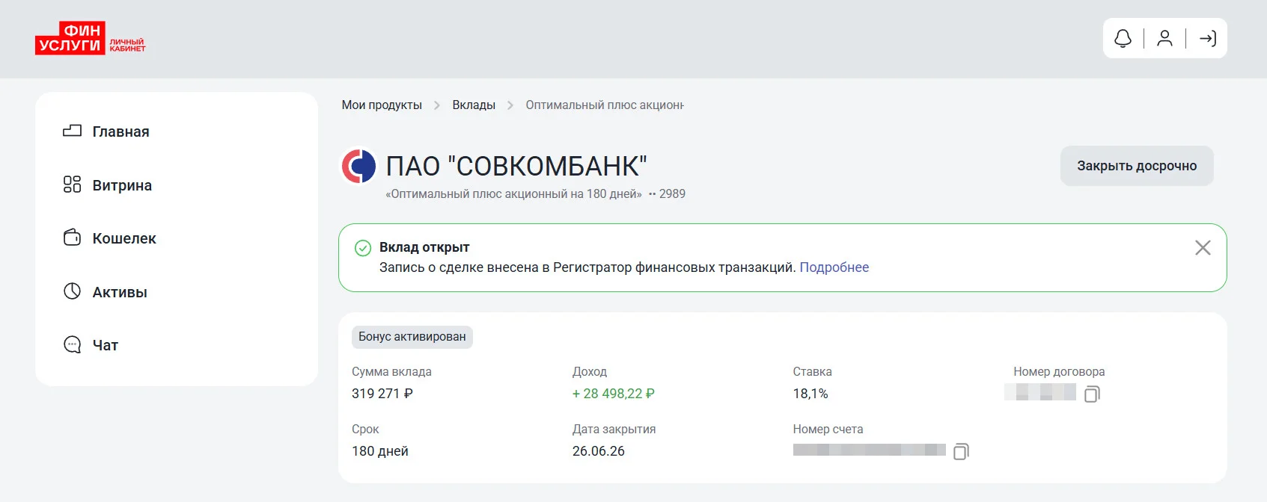Open the user profile icon
The width and height of the screenshot is (1267, 502).
(x=1164, y=39)
